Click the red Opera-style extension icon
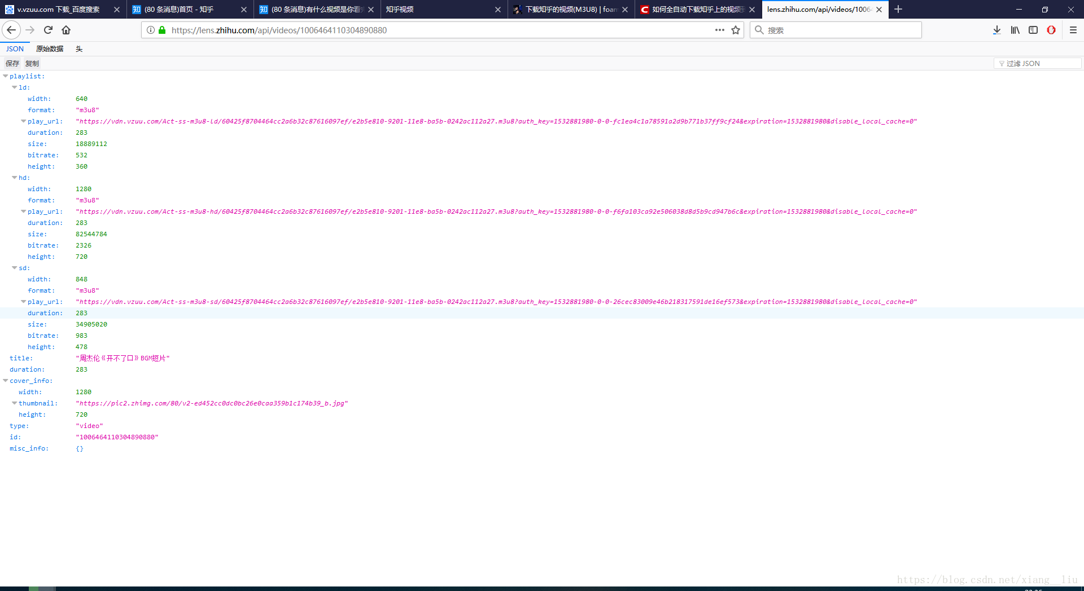Viewport: 1084px width, 591px height. click(x=1051, y=30)
